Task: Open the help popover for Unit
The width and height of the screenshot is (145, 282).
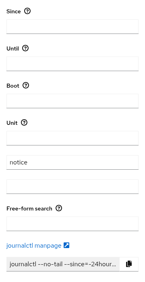Action: [x=24, y=123]
